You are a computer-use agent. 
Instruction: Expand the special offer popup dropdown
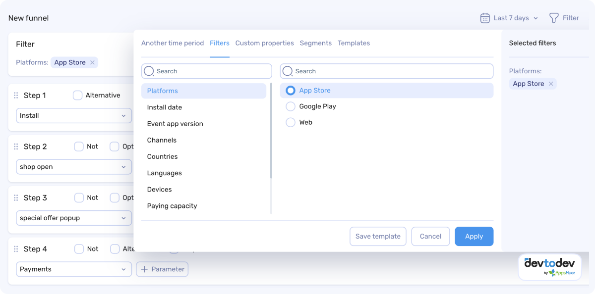tap(74, 218)
